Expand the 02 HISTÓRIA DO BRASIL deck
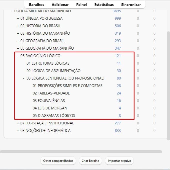 18,26
